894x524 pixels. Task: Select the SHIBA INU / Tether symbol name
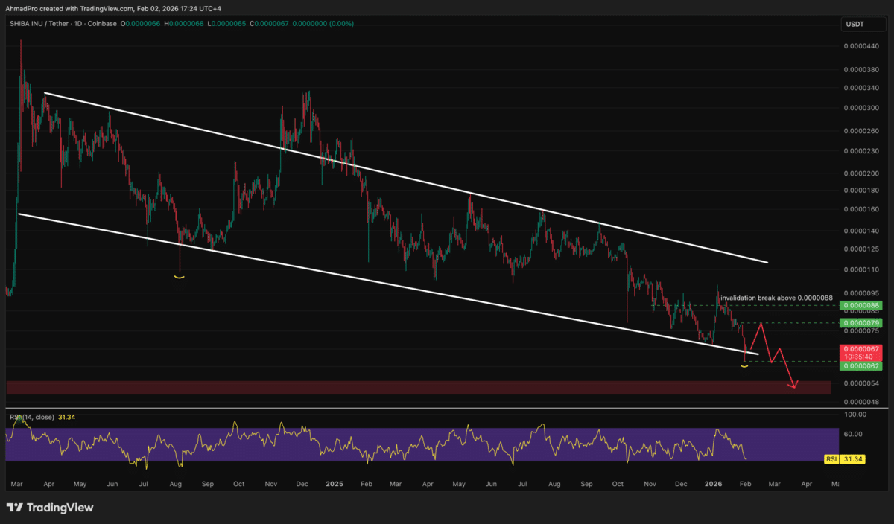pos(41,23)
